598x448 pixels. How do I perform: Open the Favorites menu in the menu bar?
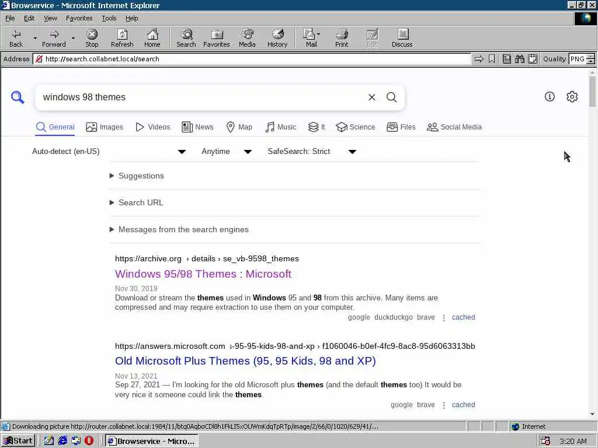coord(79,18)
